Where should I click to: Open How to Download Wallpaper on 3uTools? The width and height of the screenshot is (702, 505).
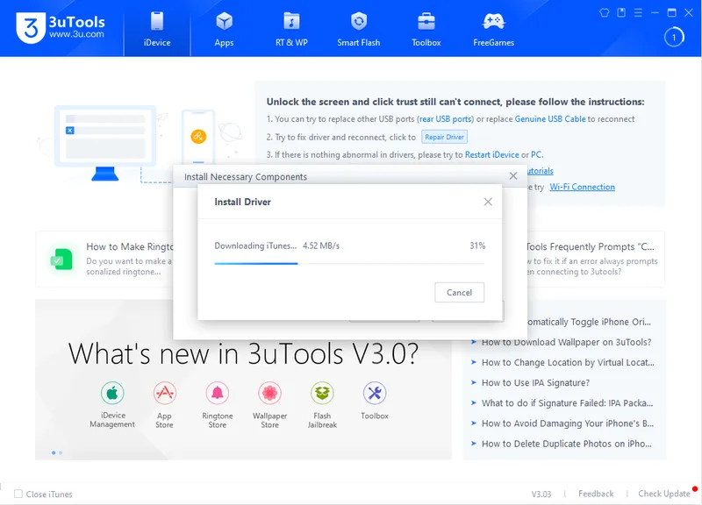566,342
